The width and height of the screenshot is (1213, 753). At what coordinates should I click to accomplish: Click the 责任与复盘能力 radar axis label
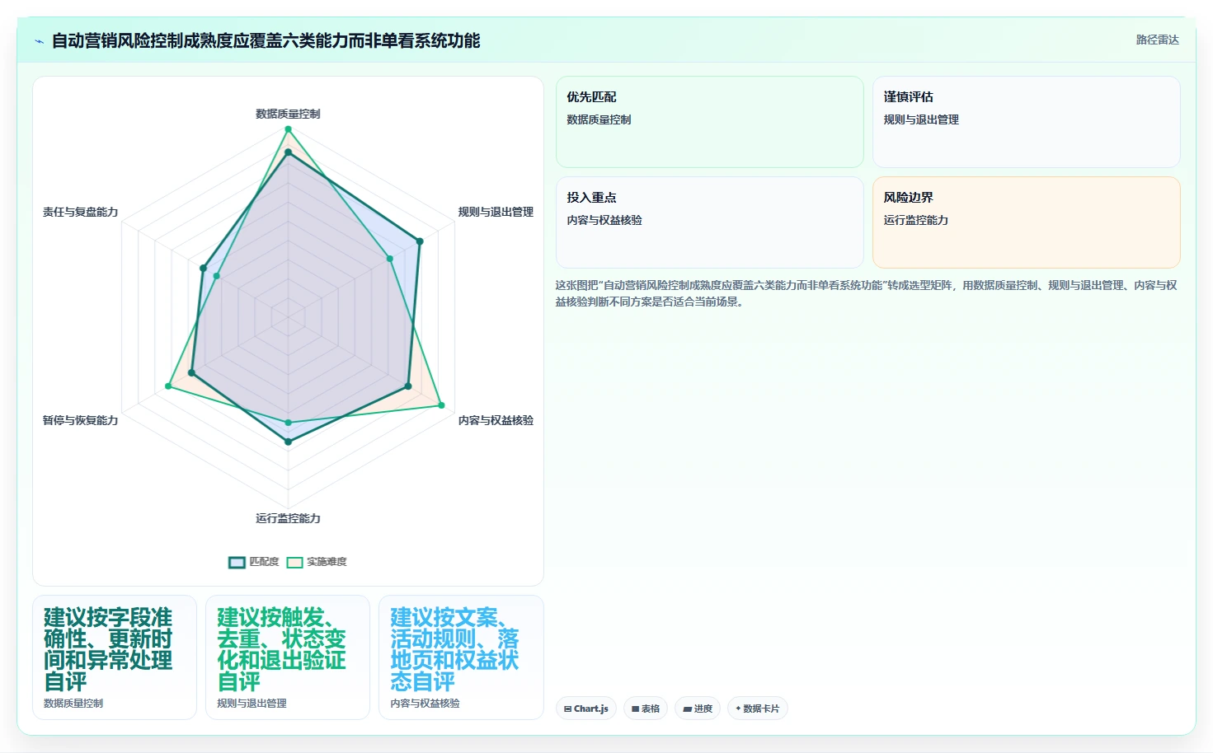80,212
